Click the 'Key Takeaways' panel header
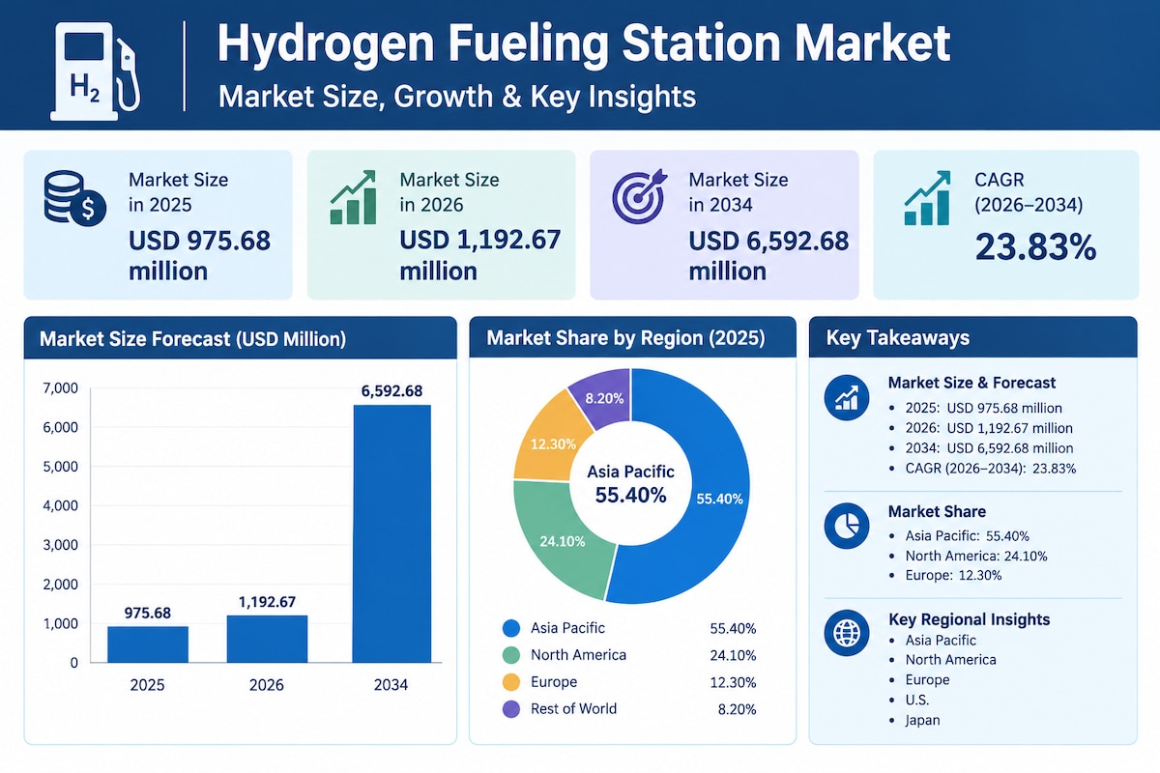The width and height of the screenshot is (1160, 773). (x=898, y=338)
